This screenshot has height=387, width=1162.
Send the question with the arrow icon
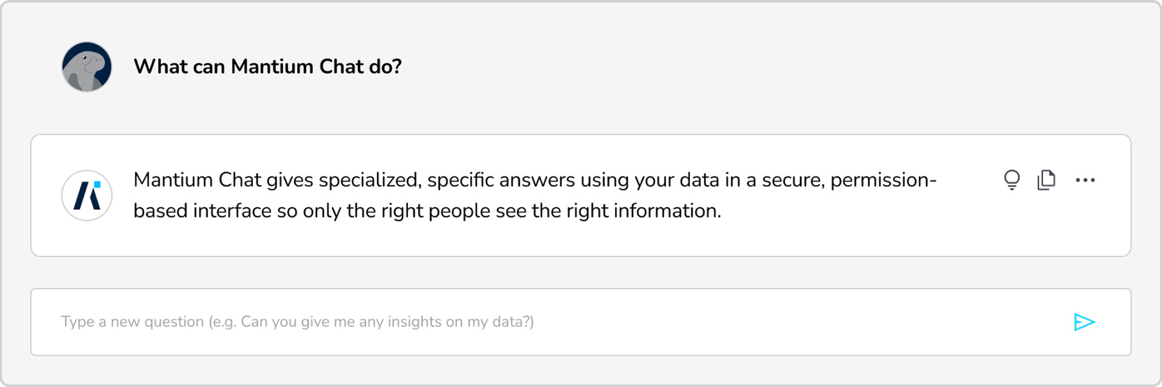1085,322
